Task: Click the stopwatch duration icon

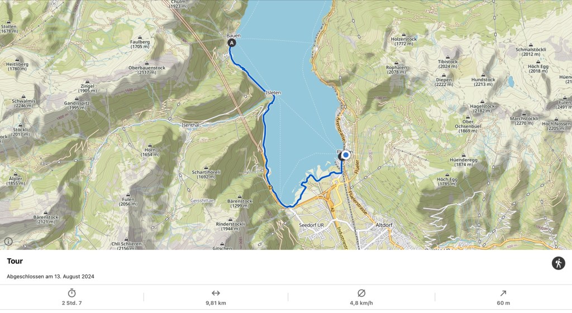Action: [72, 293]
